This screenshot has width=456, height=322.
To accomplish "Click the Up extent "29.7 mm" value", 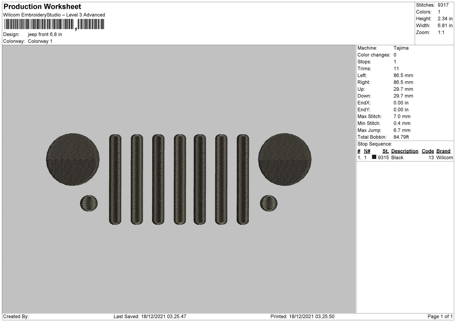I will [x=403, y=89].
